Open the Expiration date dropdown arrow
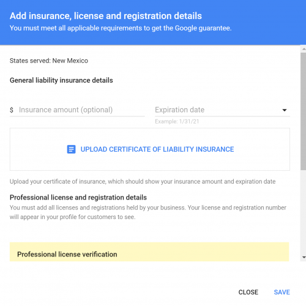The image size is (306, 306). 285,110
